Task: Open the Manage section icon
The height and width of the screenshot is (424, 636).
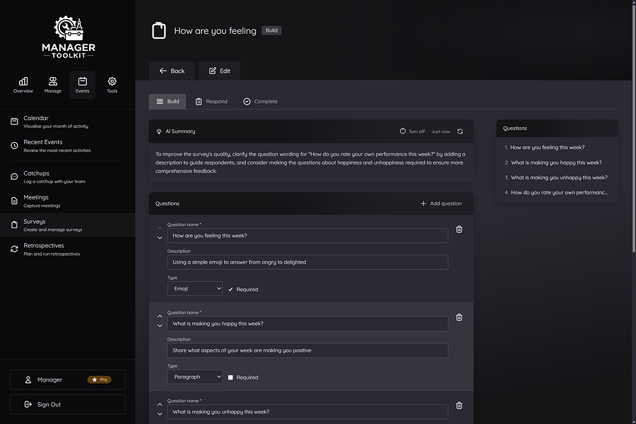Action: [x=53, y=85]
